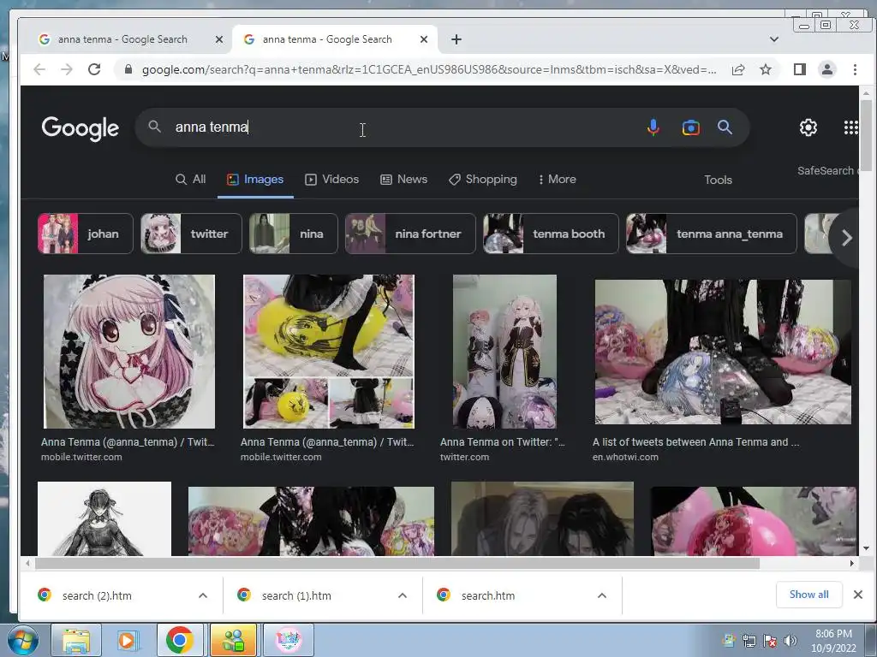Switch to the Shopping tab

[483, 180]
